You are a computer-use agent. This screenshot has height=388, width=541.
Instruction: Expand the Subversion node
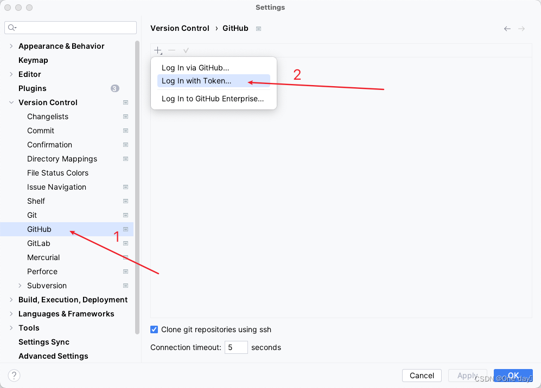pyautogui.click(x=20, y=286)
